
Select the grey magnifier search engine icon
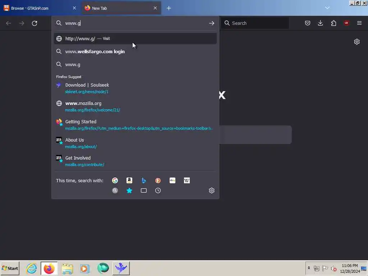(x=115, y=190)
